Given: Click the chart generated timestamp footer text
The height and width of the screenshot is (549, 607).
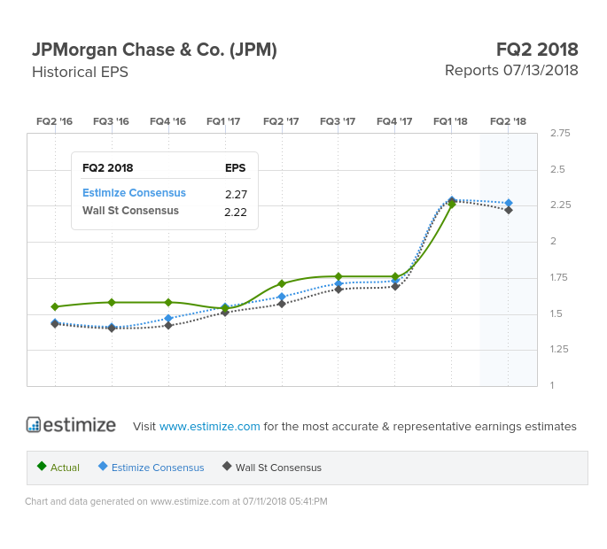Looking at the screenshot, I should coord(176,501).
